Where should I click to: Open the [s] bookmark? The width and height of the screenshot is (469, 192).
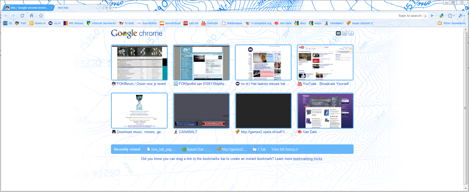tap(8, 23)
